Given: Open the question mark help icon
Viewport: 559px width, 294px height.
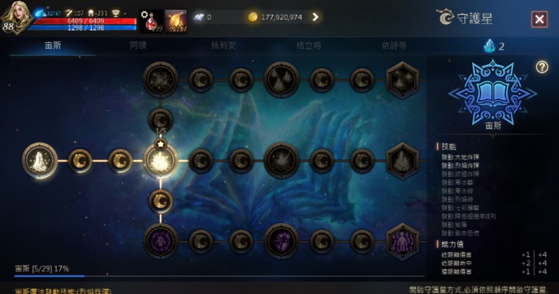Looking at the screenshot, I should tap(542, 66).
